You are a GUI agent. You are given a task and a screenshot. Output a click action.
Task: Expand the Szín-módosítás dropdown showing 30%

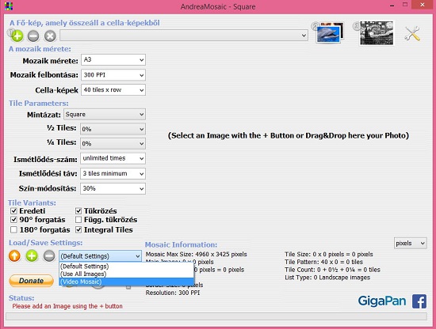(113, 189)
